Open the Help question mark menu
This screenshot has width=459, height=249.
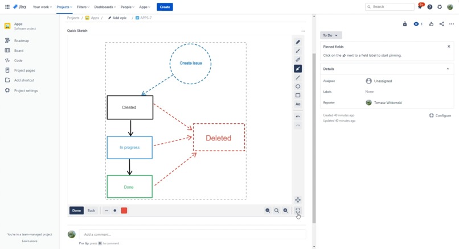coord(430,7)
